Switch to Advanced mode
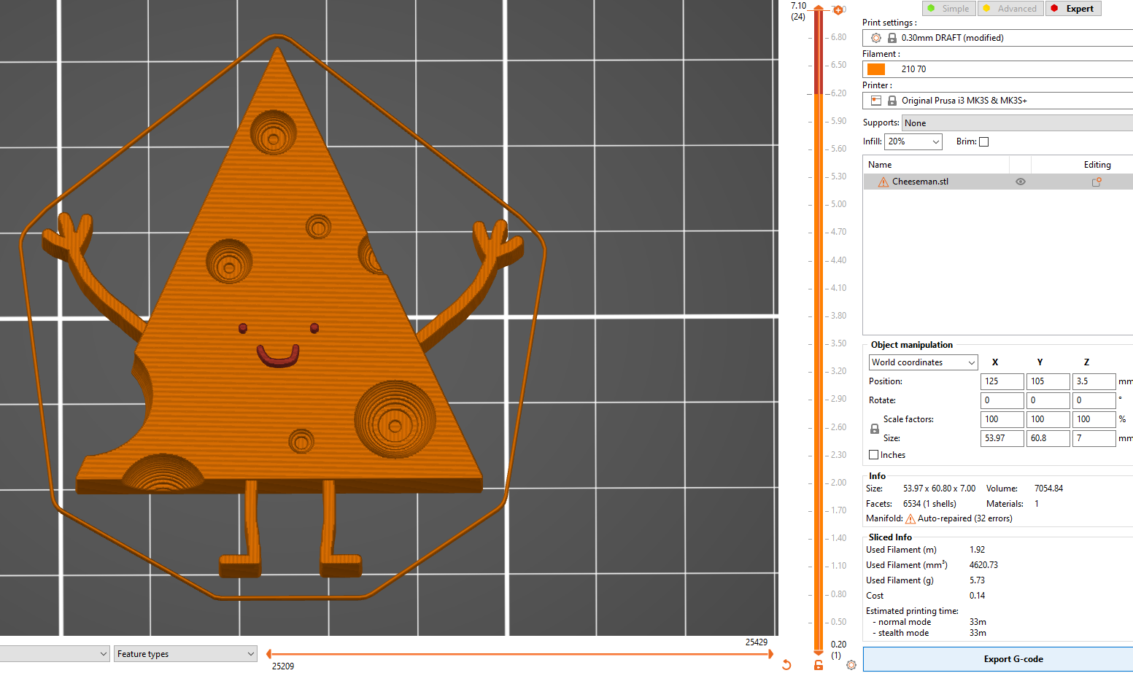This screenshot has height=673, width=1133. coord(1010,8)
